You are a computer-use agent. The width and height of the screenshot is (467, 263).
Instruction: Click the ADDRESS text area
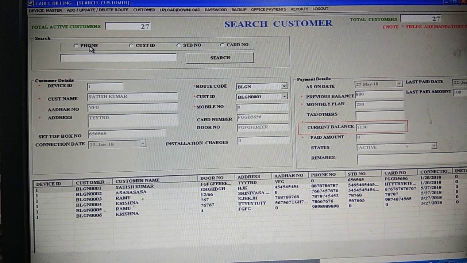(x=133, y=120)
